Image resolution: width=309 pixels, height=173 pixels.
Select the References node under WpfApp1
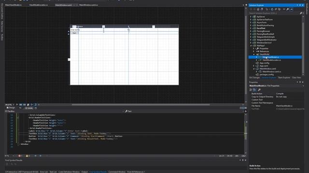click(x=264, y=51)
